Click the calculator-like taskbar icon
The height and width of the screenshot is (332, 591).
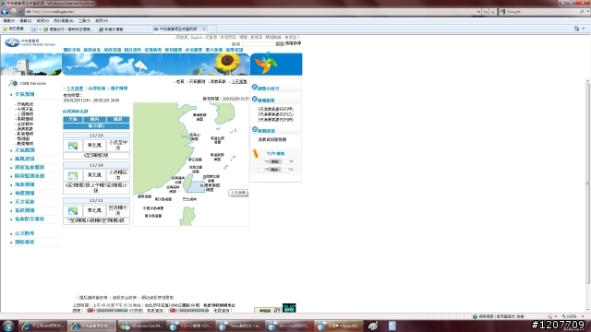click(x=392, y=326)
